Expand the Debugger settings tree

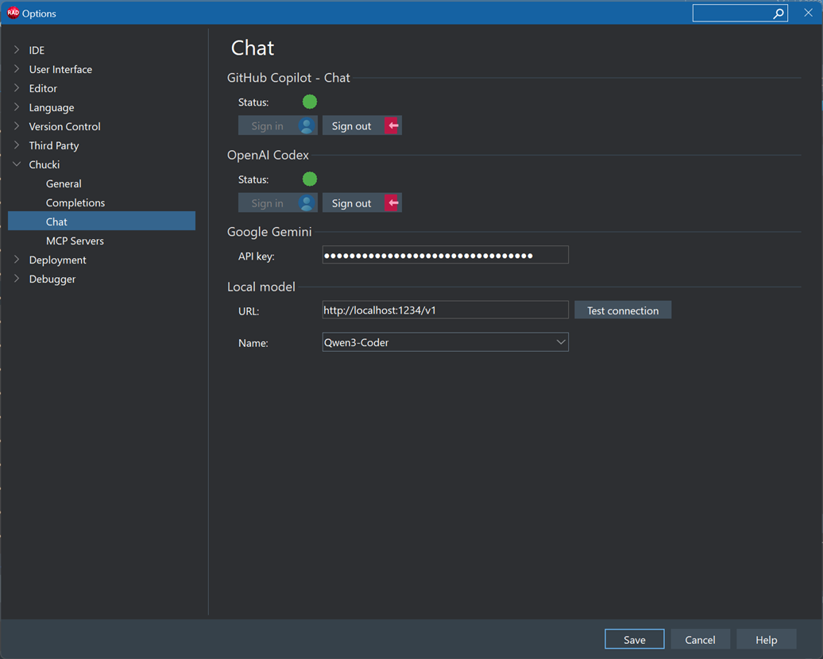[17, 279]
